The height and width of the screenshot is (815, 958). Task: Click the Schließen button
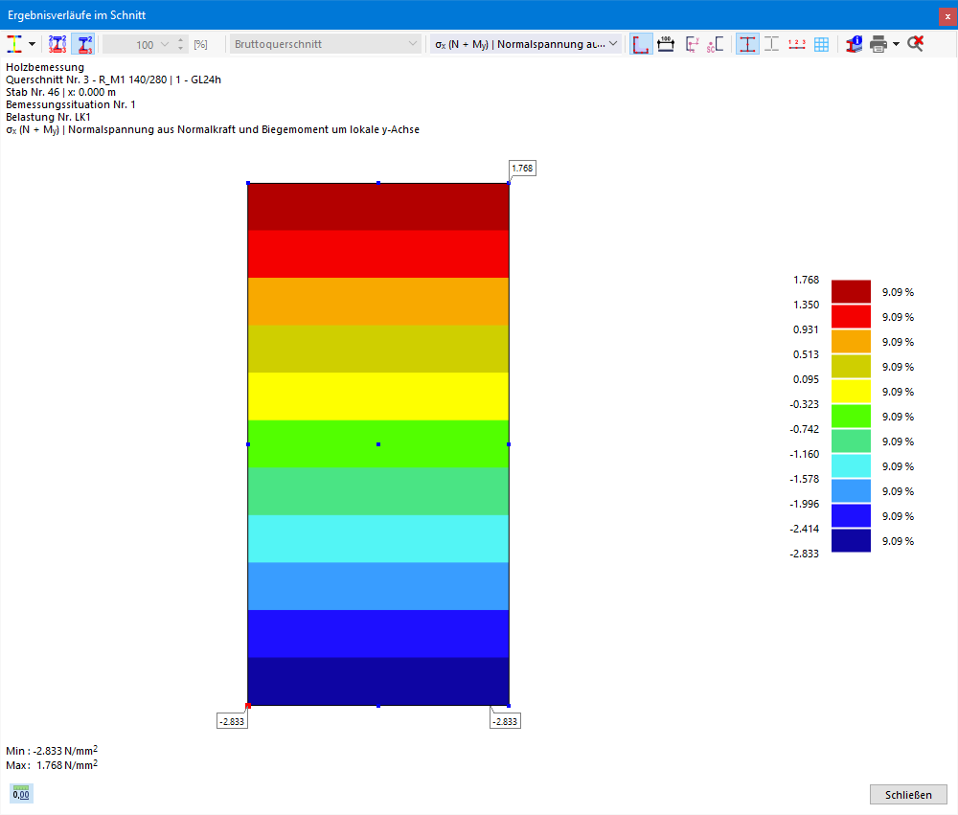click(x=908, y=794)
